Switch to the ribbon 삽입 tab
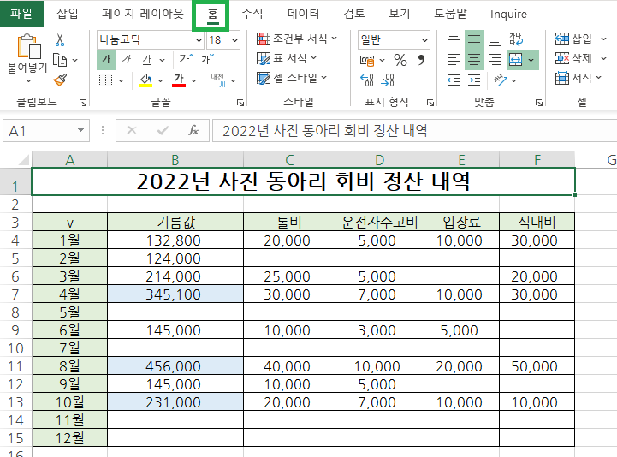The height and width of the screenshot is (457, 617). click(x=68, y=14)
